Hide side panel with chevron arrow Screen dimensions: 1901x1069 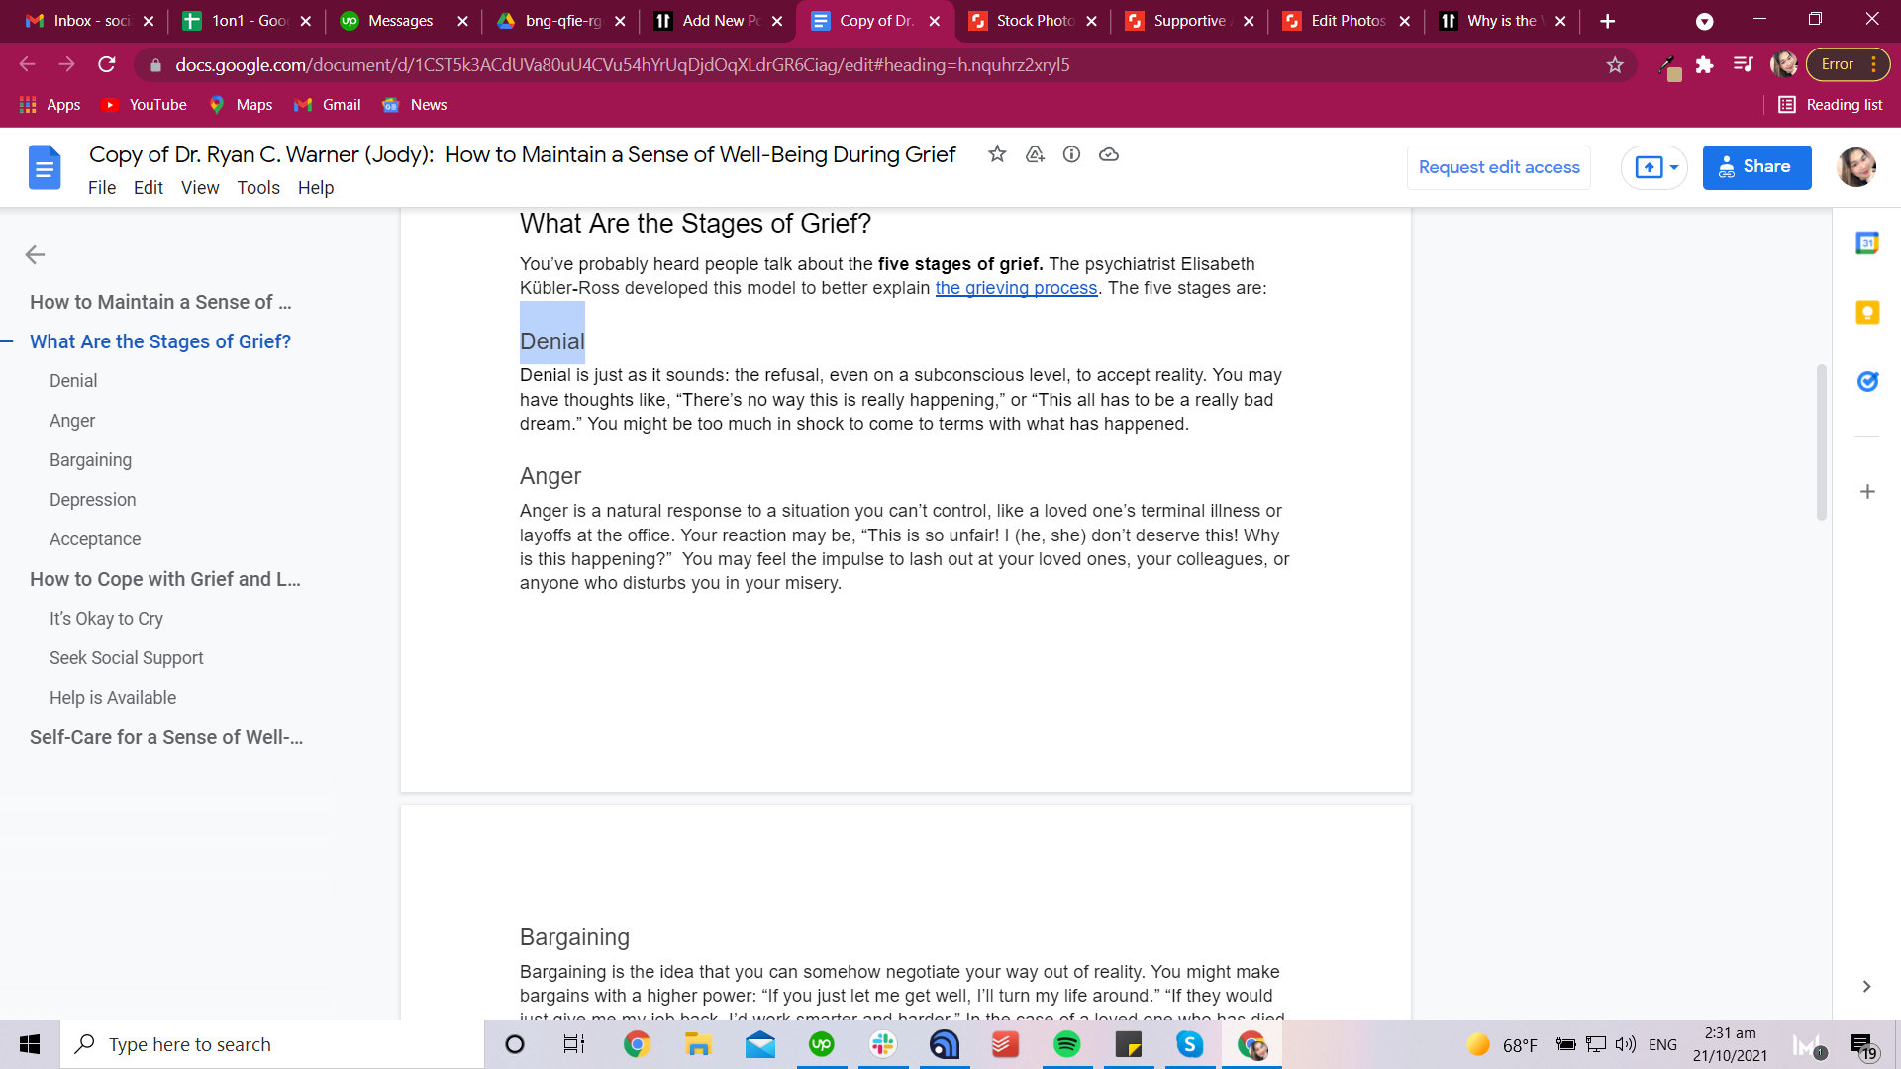(x=1866, y=987)
